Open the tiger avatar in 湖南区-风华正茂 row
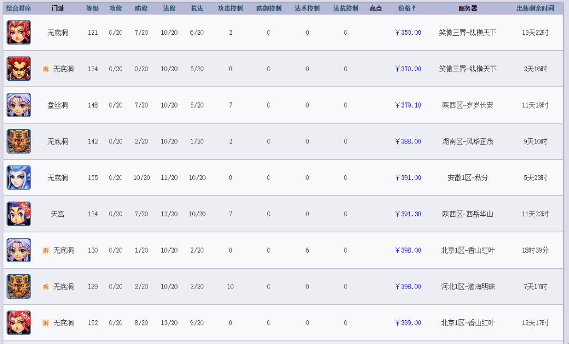This screenshot has width=569, height=344. tap(19, 141)
